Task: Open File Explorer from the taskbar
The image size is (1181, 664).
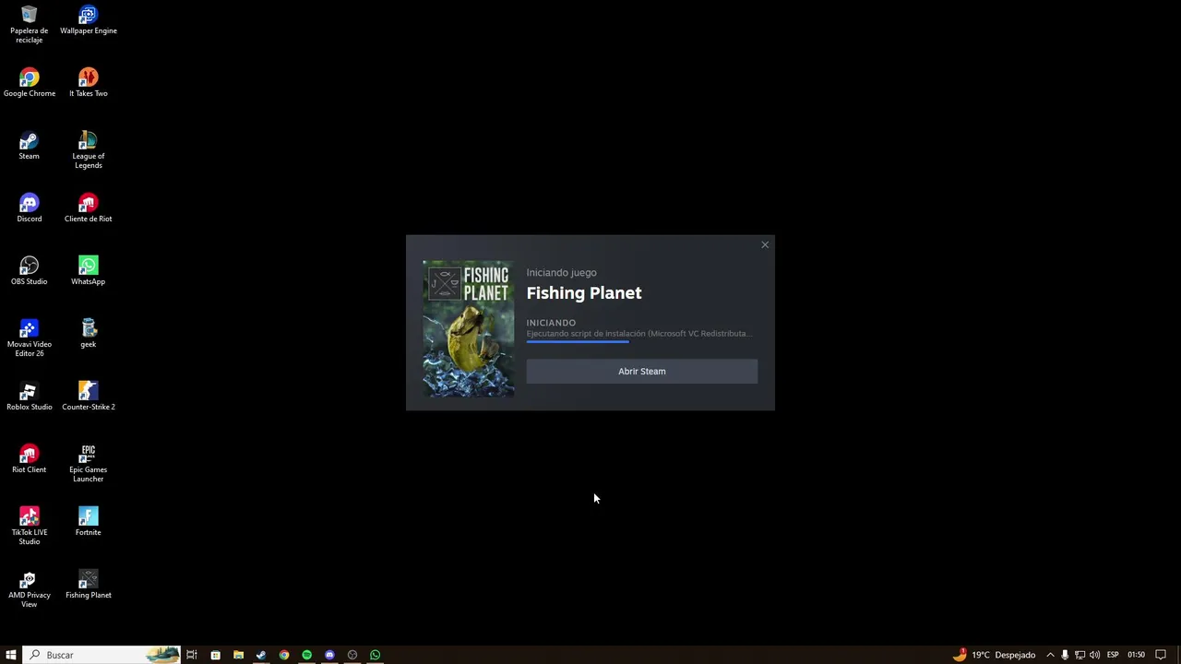Action: tap(238, 655)
